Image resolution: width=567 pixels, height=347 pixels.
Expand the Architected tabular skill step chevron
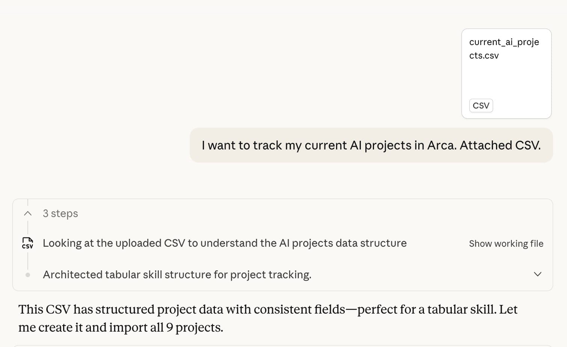pyautogui.click(x=537, y=274)
